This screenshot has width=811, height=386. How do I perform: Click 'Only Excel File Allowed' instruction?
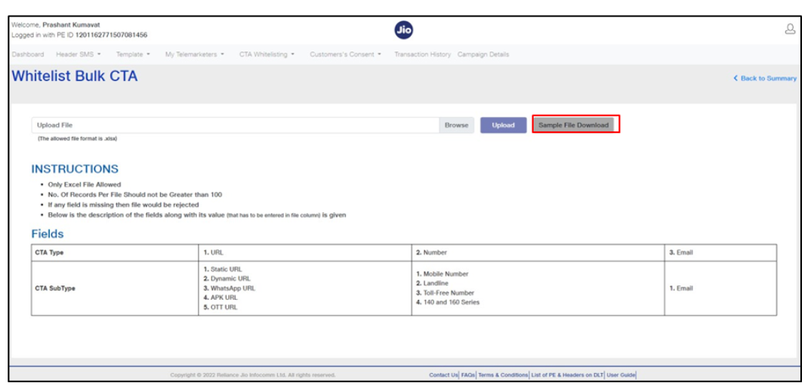click(85, 185)
